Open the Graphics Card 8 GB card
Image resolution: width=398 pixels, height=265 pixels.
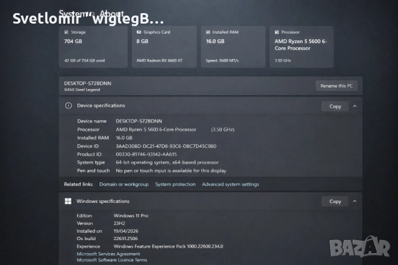coord(164,47)
